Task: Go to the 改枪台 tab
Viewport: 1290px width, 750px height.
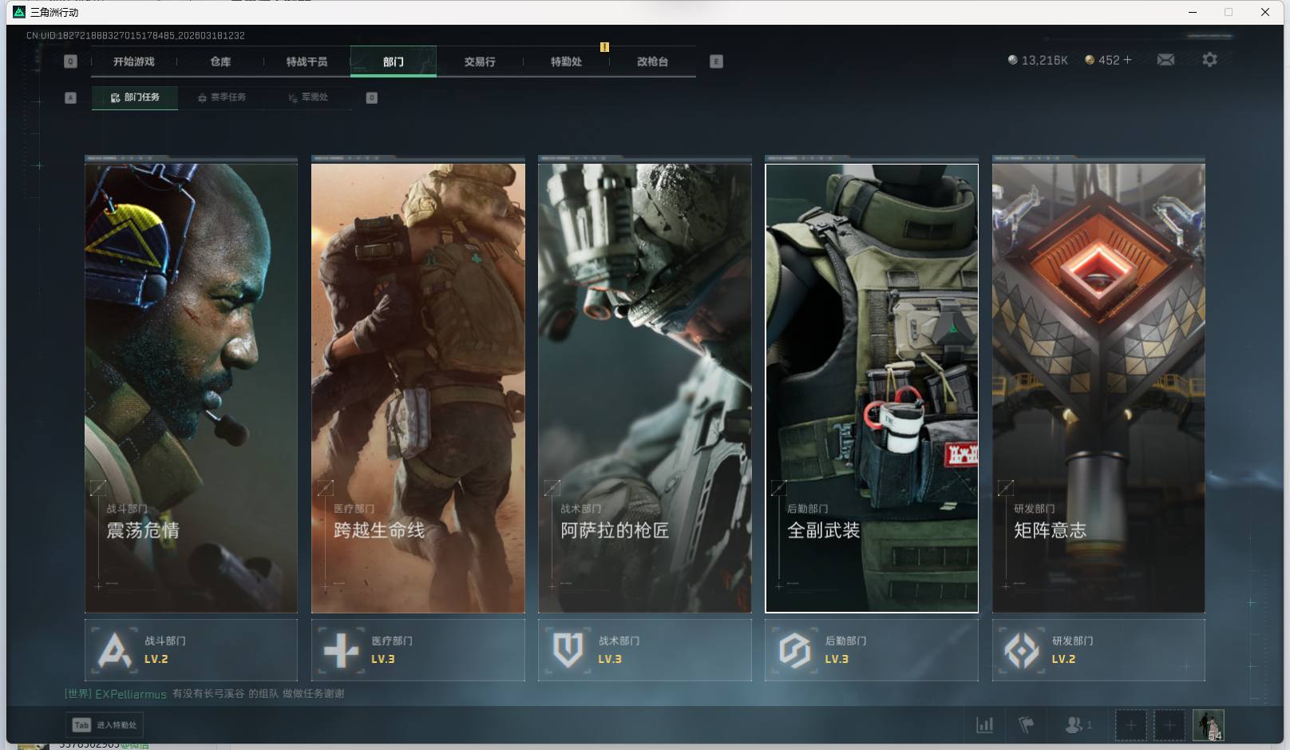Action: point(652,62)
